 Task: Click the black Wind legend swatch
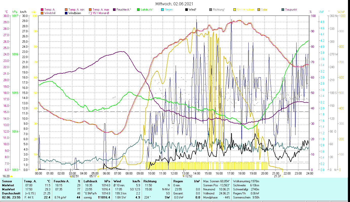click(187, 10)
